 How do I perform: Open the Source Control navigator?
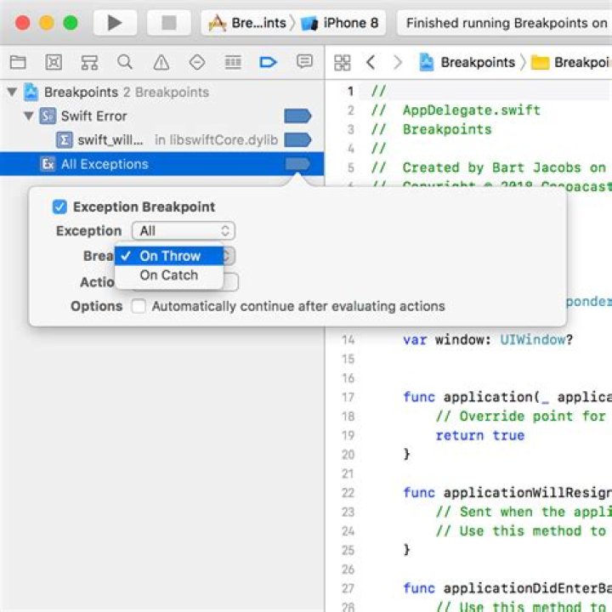click(54, 62)
